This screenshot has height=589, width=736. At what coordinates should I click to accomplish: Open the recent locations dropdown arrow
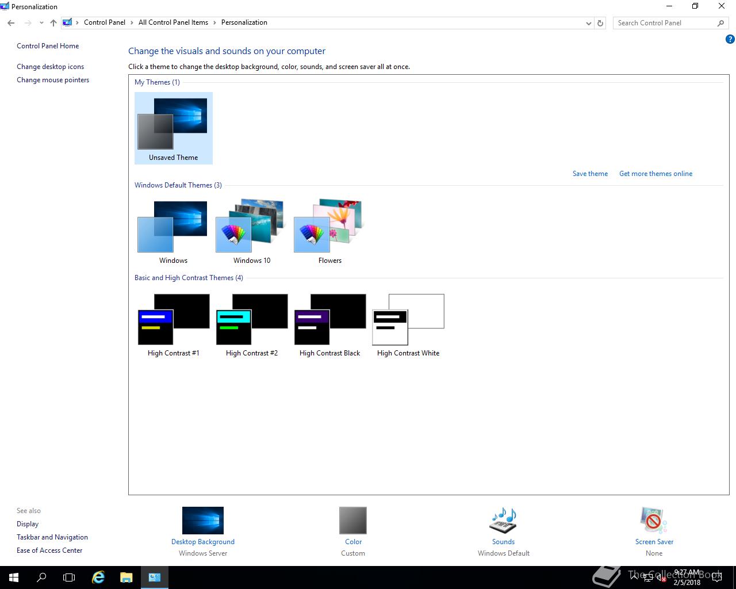(x=41, y=23)
